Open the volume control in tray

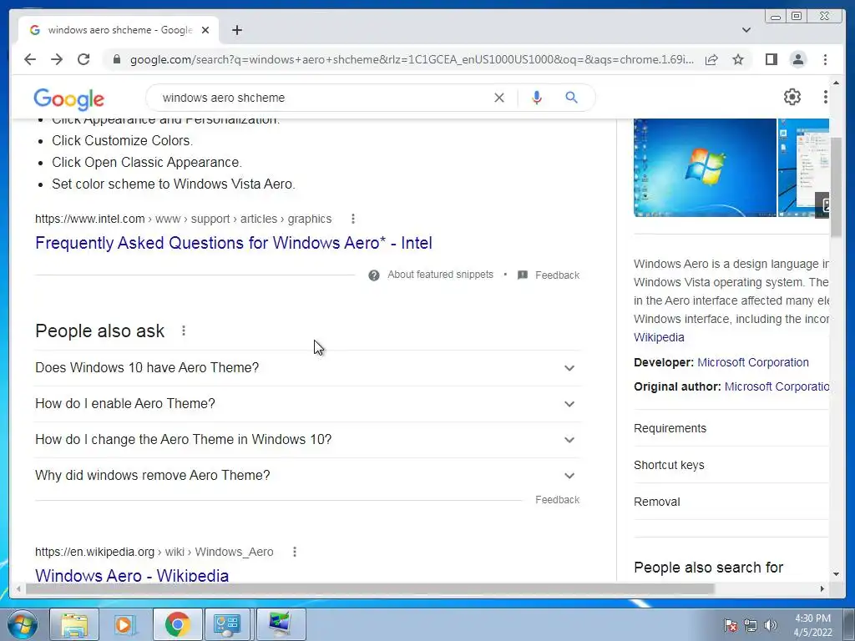tap(770, 625)
